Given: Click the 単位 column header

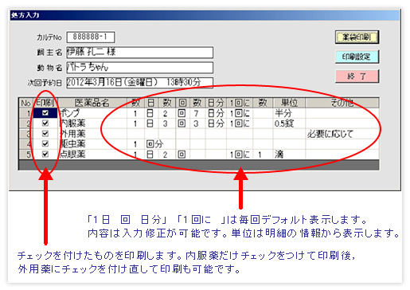Looking at the screenshot, I should point(289,103).
